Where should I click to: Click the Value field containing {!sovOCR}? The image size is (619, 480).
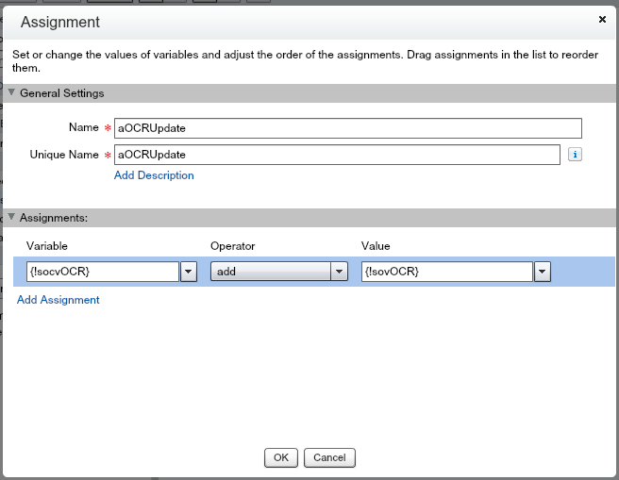(445, 272)
